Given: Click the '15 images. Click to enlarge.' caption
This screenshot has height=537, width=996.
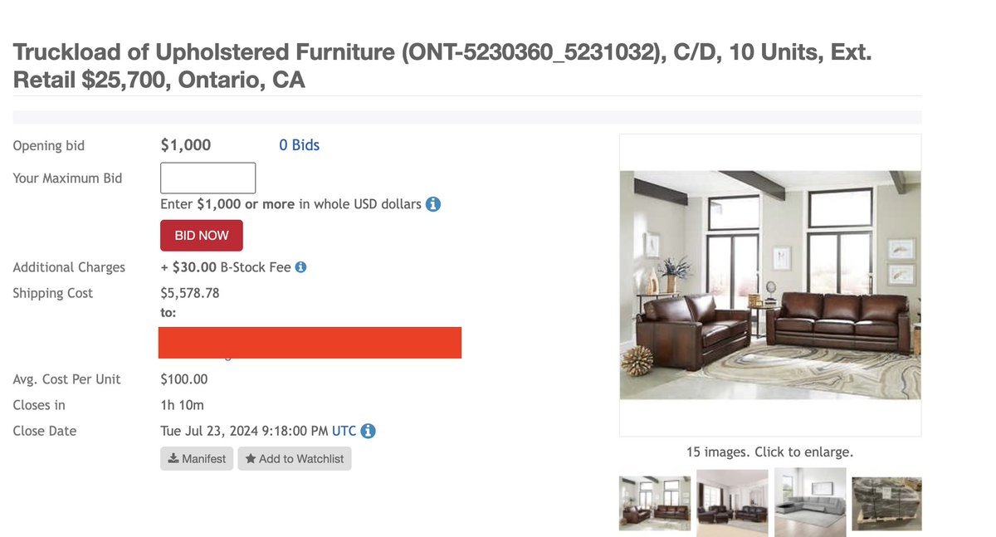Looking at the screenshot, I should [770, 452].
